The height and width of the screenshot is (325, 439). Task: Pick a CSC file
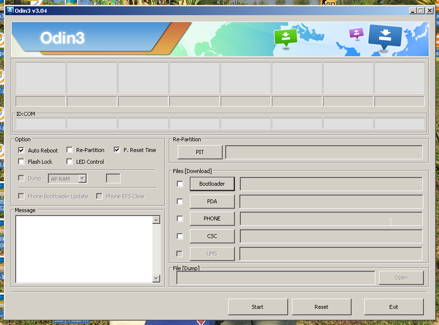212,236
